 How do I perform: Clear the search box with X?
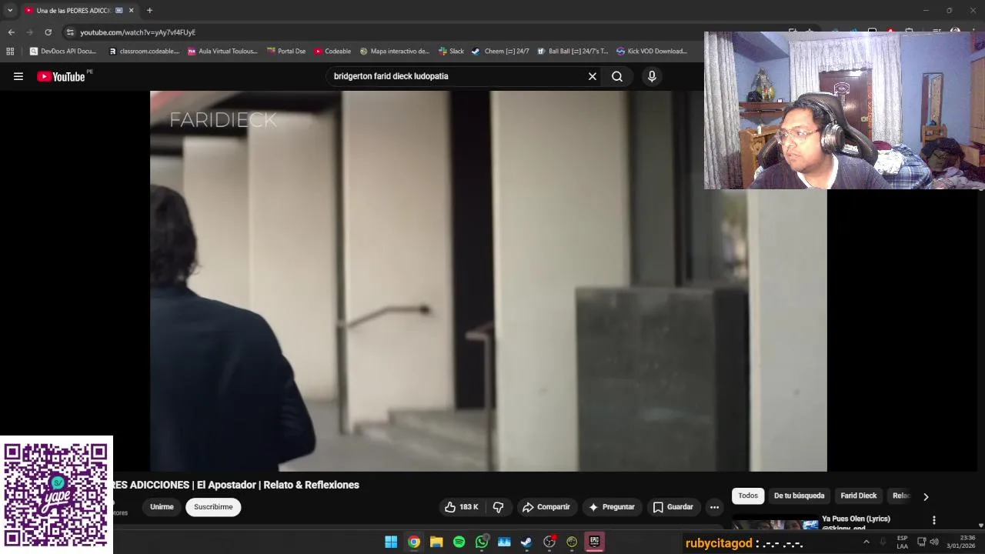click(x=593, y=76)
